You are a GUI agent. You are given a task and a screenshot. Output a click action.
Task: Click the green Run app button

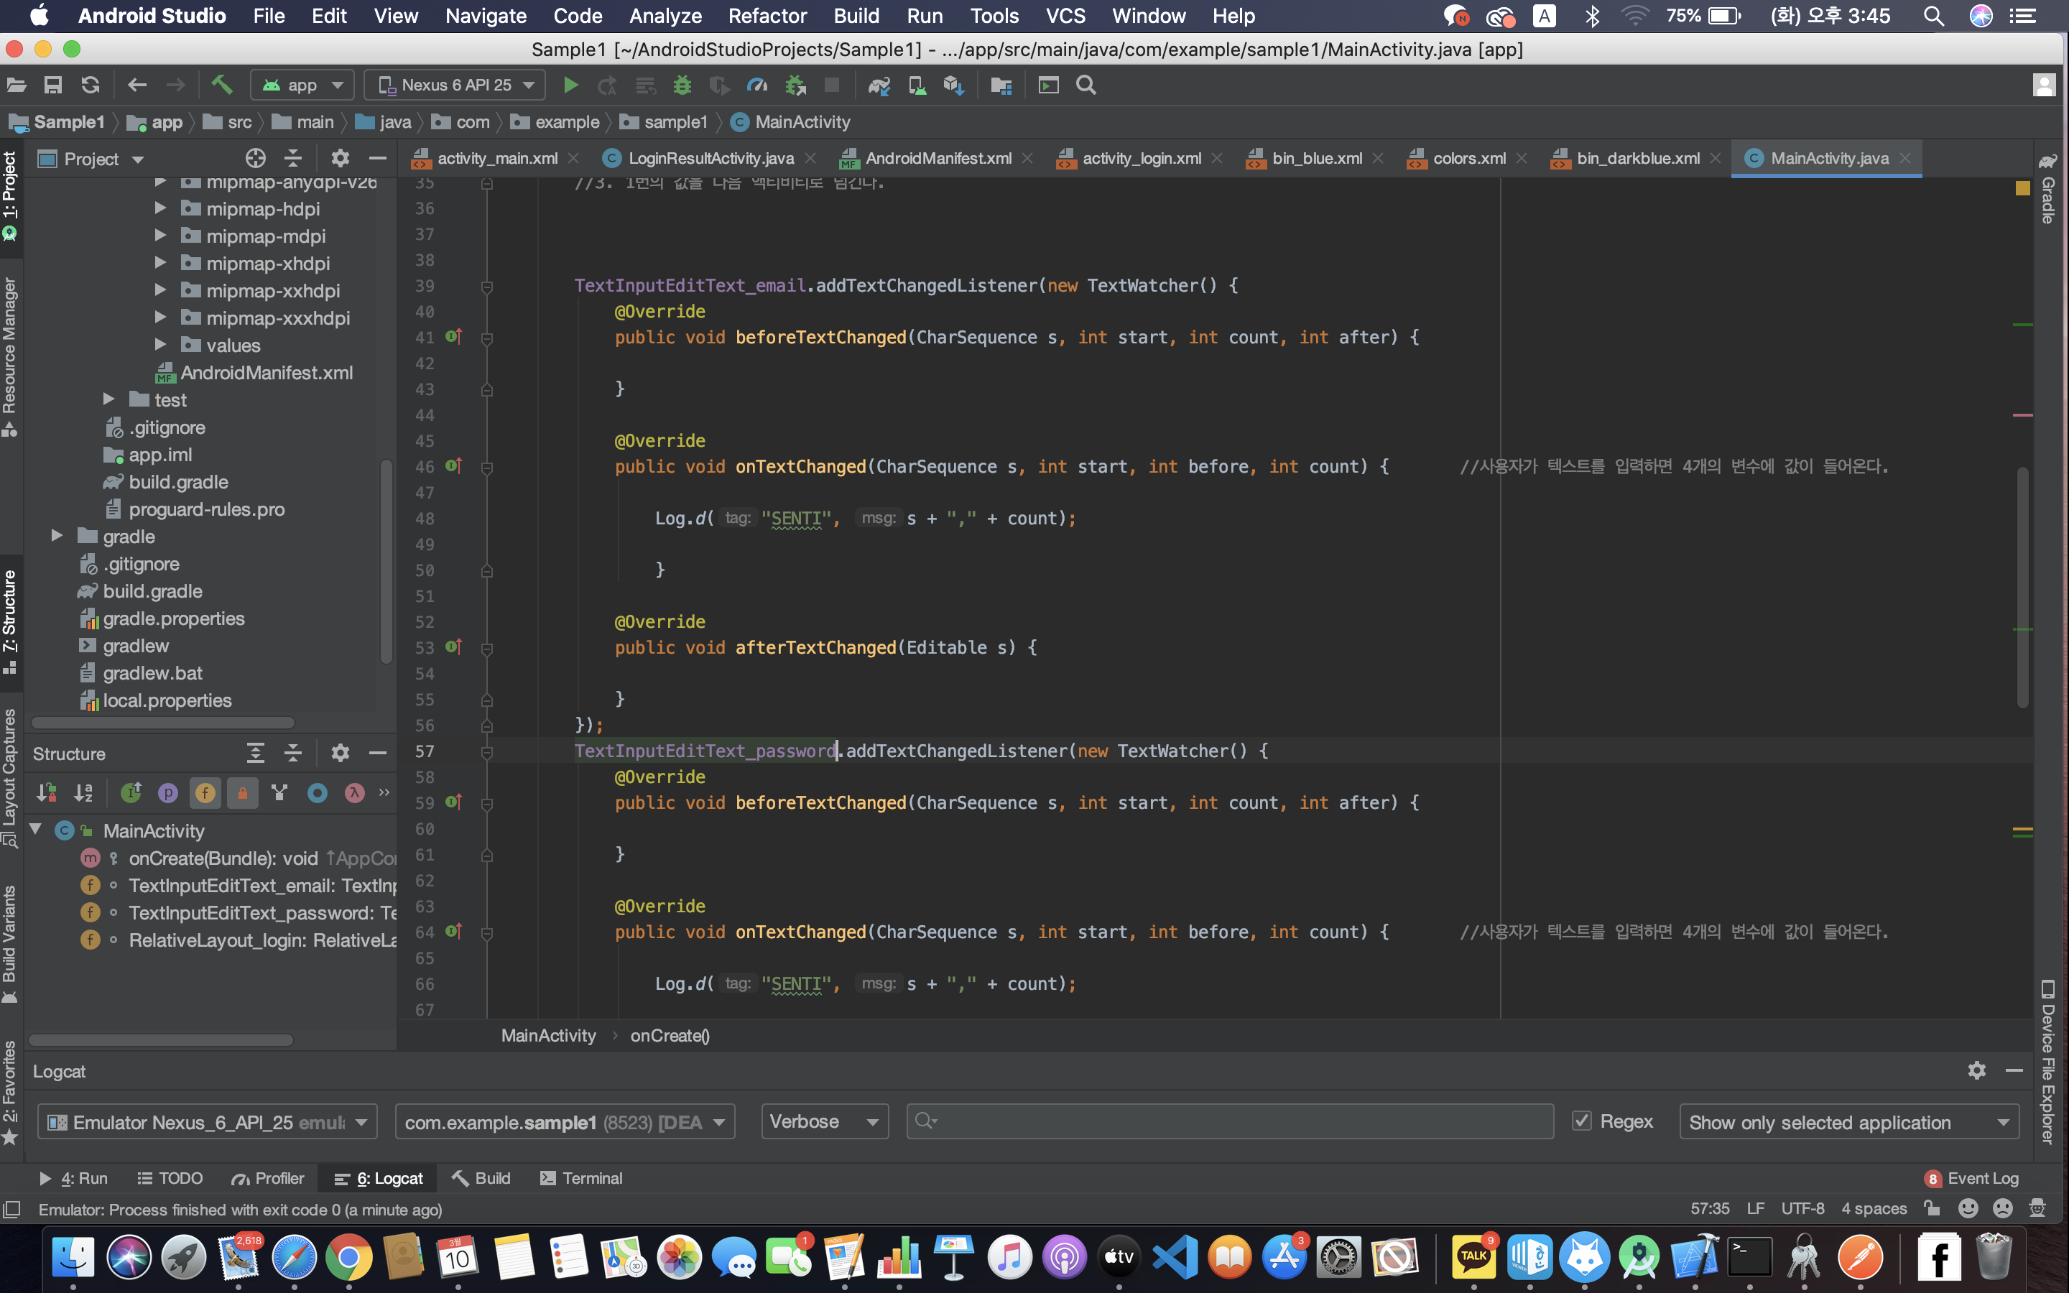point(570,85)
